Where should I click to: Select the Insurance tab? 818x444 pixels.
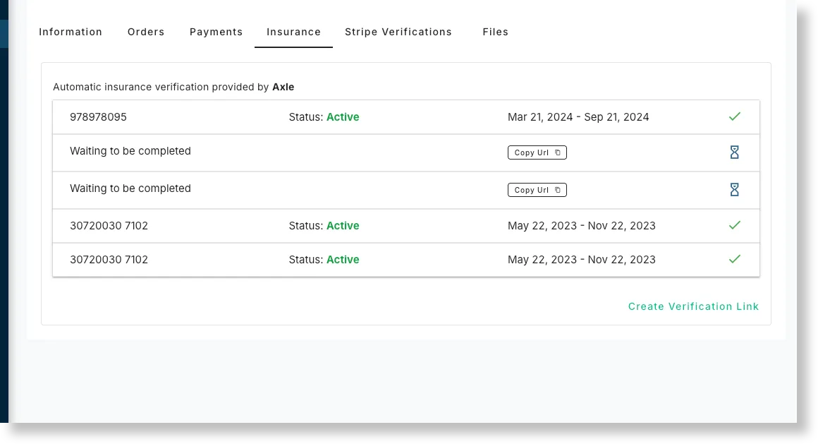click(294, 32)
